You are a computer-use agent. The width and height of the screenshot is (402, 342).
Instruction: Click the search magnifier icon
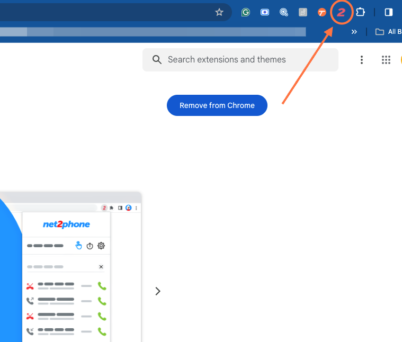(157, 60)
